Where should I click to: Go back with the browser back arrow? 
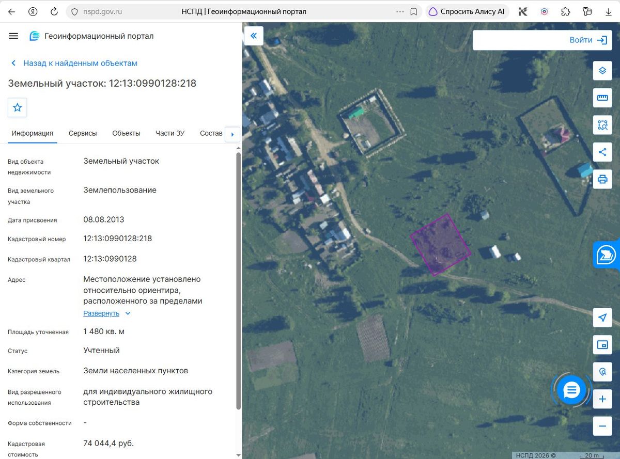pos(11,11)
